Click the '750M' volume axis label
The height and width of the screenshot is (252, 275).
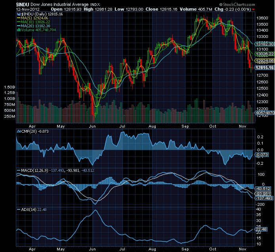click(x=10, y=105)
